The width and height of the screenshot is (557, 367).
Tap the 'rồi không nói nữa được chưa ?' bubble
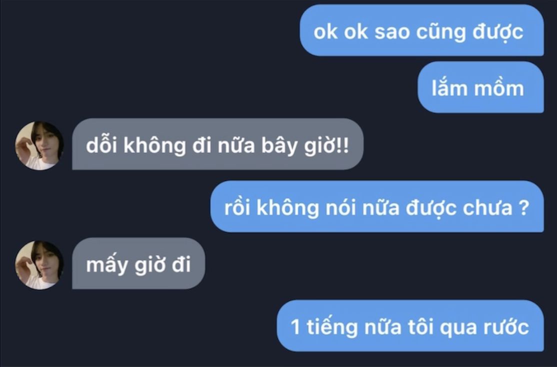[x=377, y=207]
